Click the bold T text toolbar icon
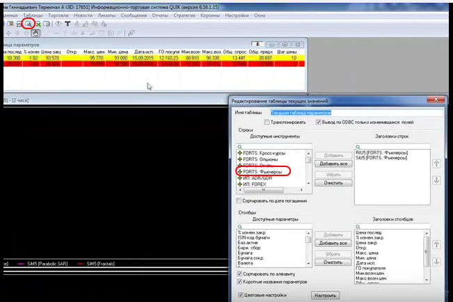The height and width of the screenshot is (302, 453). [67, 24]
